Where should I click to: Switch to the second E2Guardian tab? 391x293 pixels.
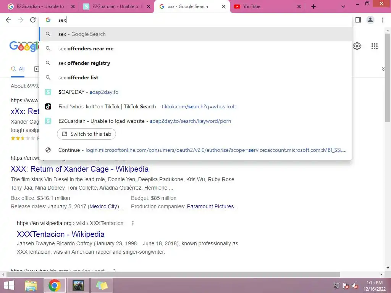116,6
